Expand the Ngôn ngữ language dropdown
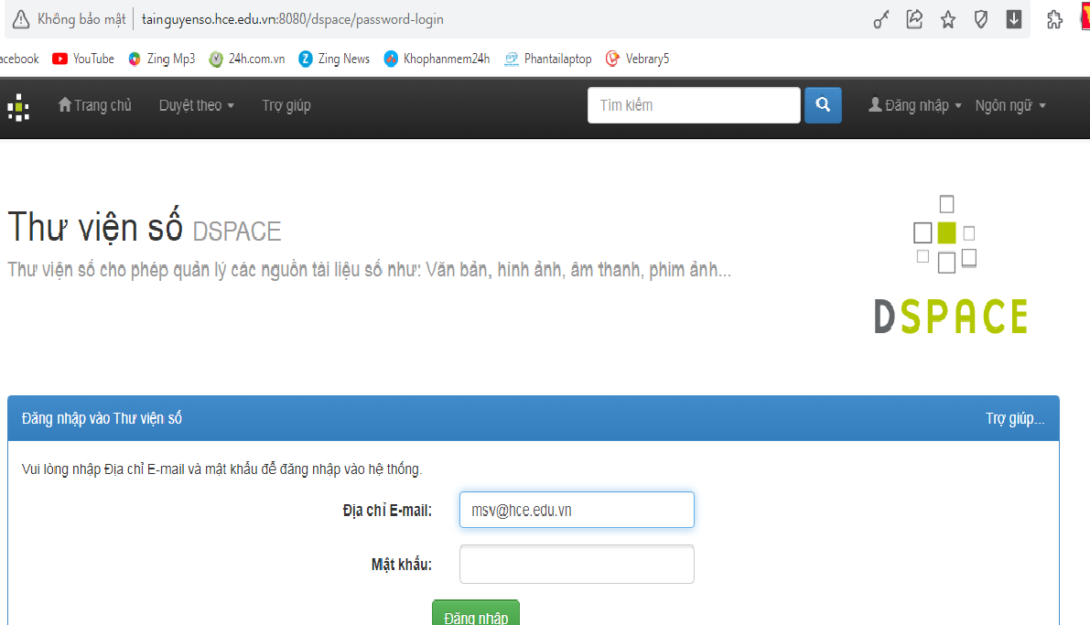Screen dimensions: 1090x625 [1010, 105]
